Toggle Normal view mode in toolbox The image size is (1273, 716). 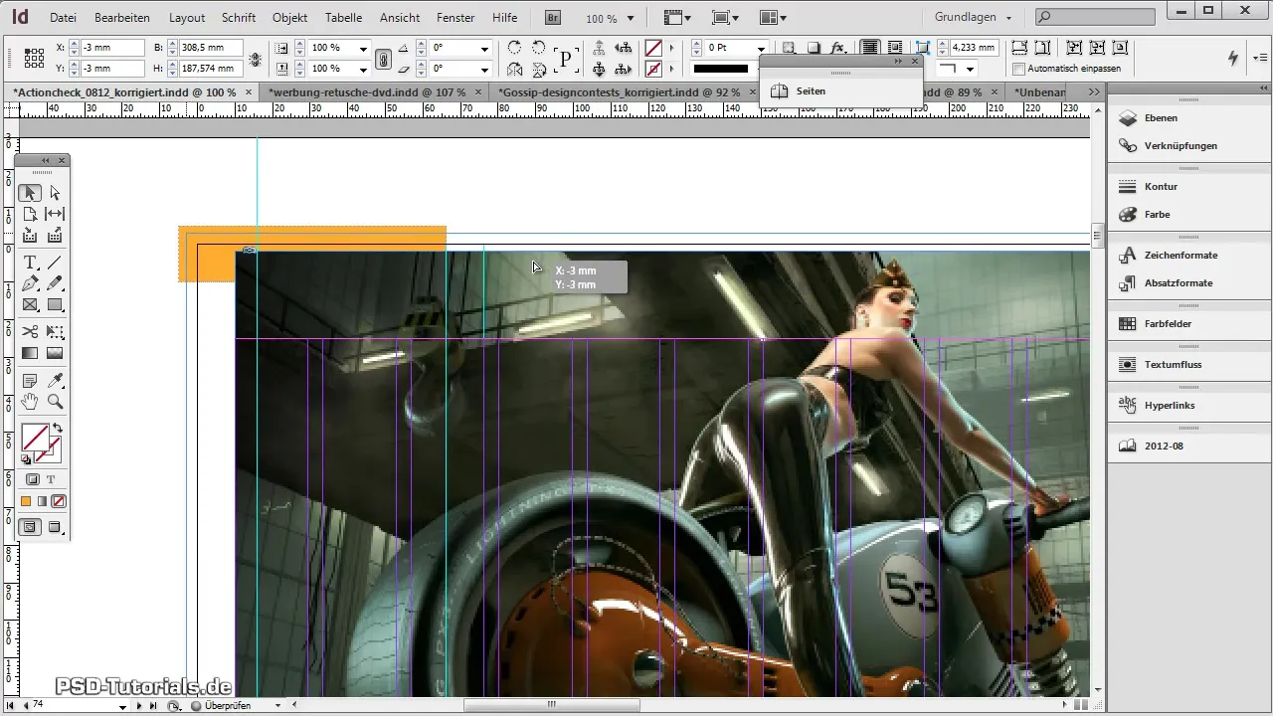point(30,527)
